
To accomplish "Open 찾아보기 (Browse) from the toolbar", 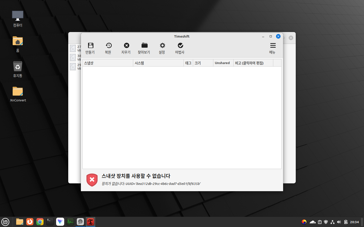I will 144,48.
